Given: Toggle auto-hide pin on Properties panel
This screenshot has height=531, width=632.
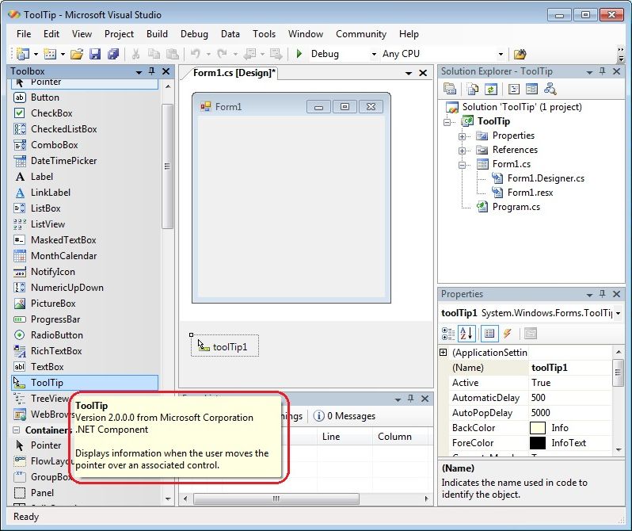Looking at the screenshot, I should click(602, 294).
